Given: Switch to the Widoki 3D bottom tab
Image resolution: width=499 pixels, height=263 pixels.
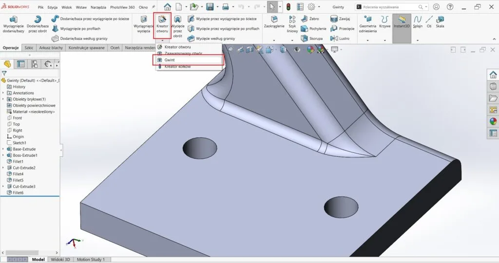Looking at the screenshot, I should [x=60, y=259].
